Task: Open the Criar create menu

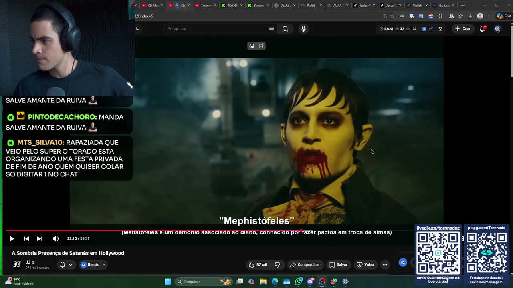Action: [x=463, y=29]
